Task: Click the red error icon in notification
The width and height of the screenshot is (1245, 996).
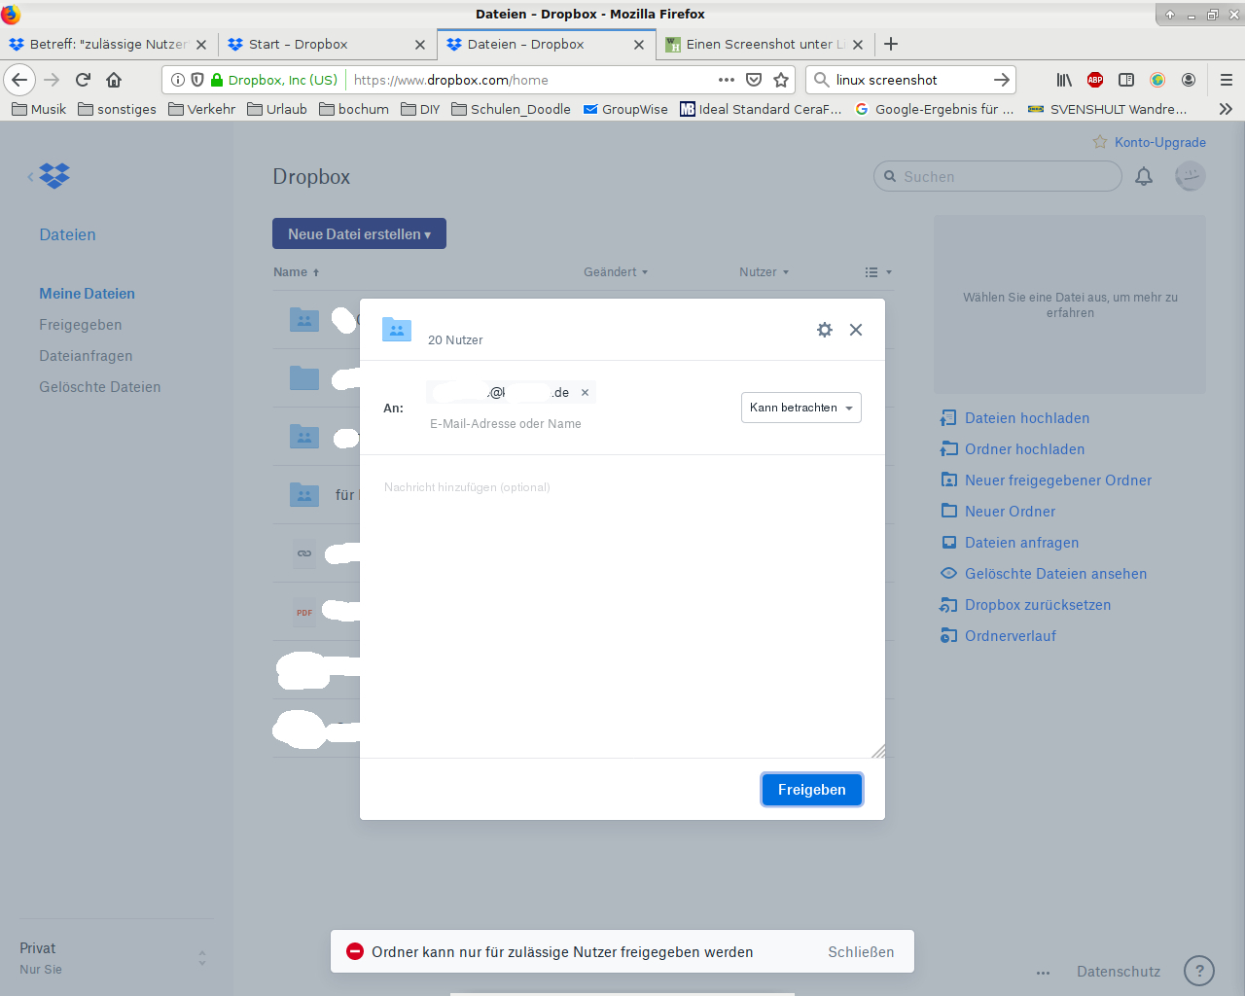Action: (x=355, y=952)
